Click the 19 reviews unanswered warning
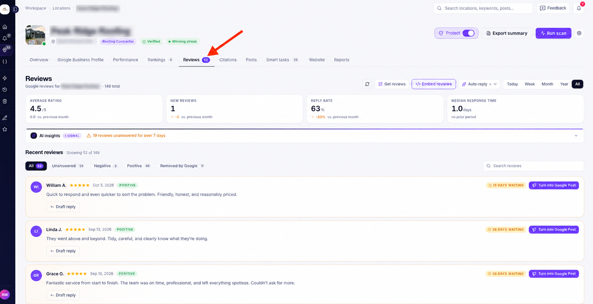Screen dimensions: 593x304 (126, 136)
